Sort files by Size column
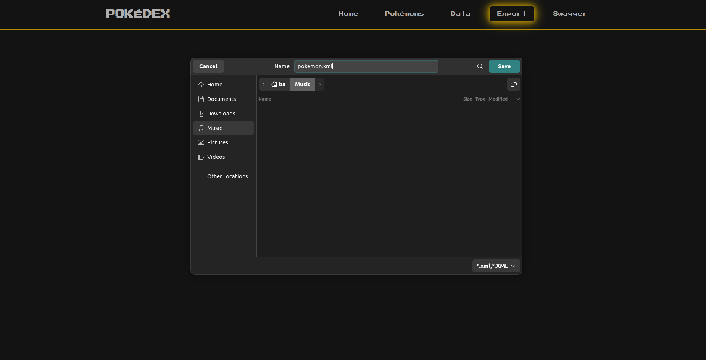Image resolution: width=706 pixels, height=360 pixels. coord(467,99)
